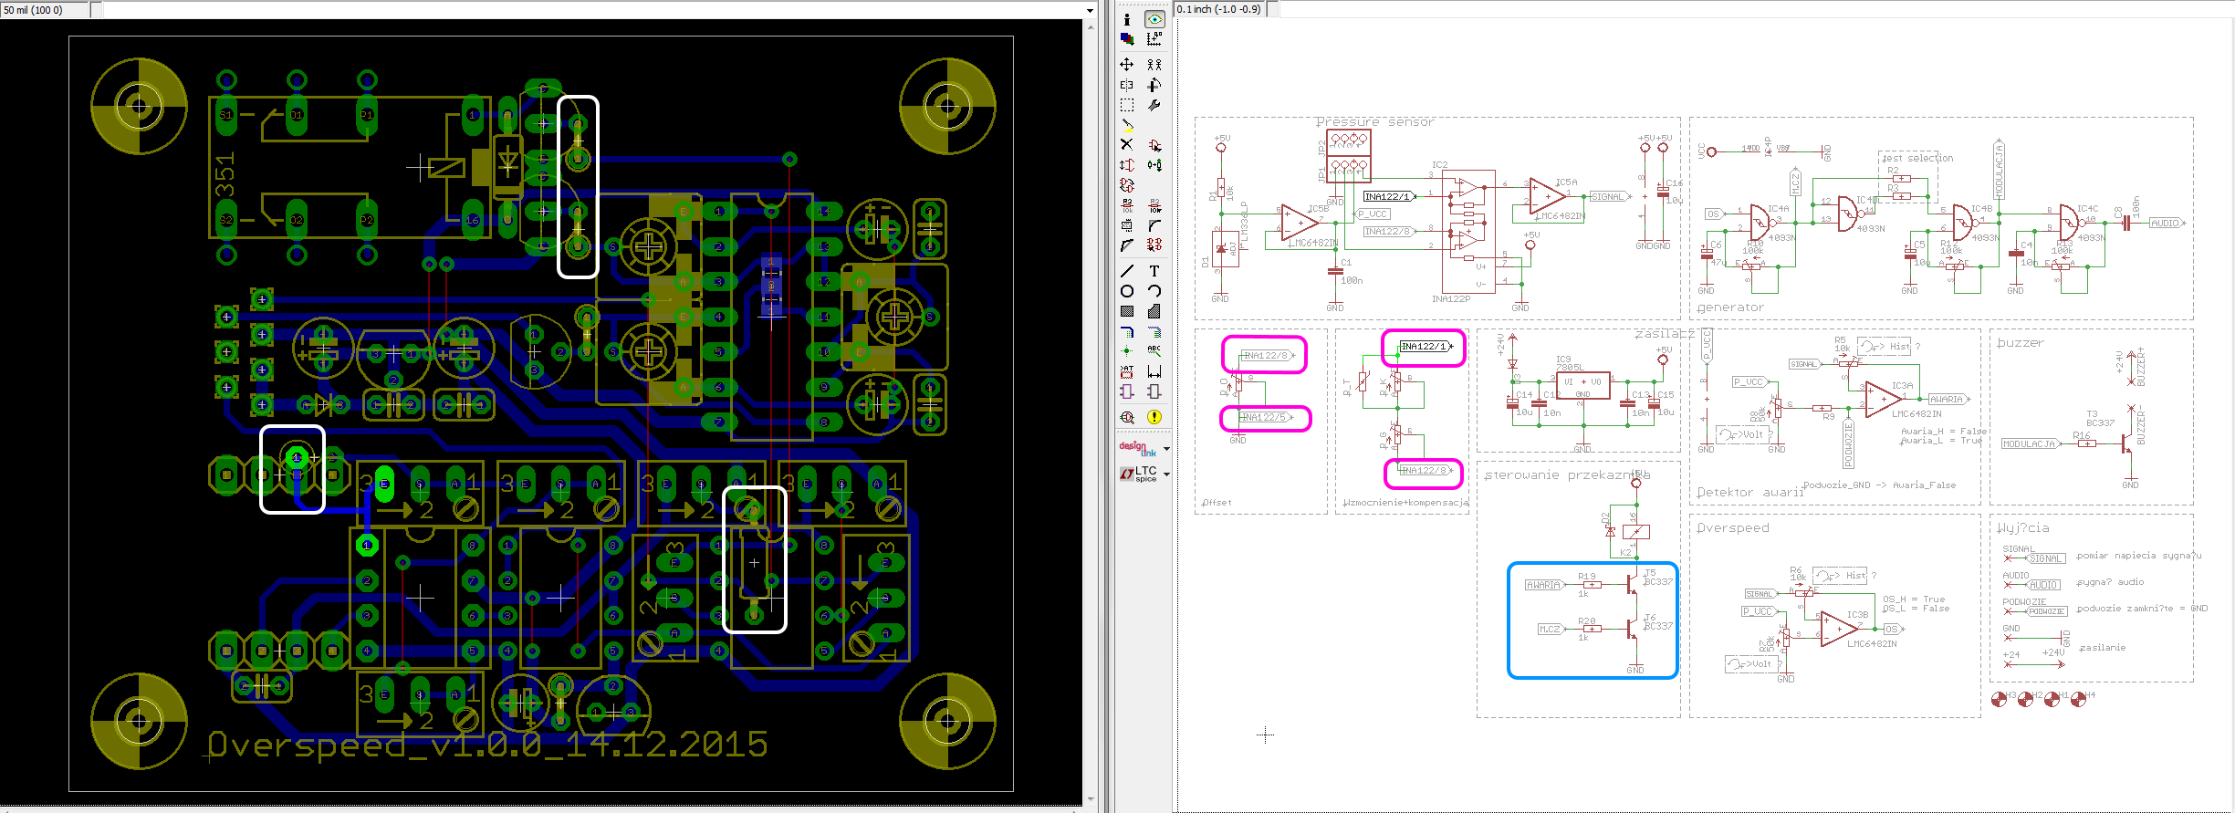Select the Gateswap tool
Viewport: 2235px width, 813px height.
click(1127, 185)
